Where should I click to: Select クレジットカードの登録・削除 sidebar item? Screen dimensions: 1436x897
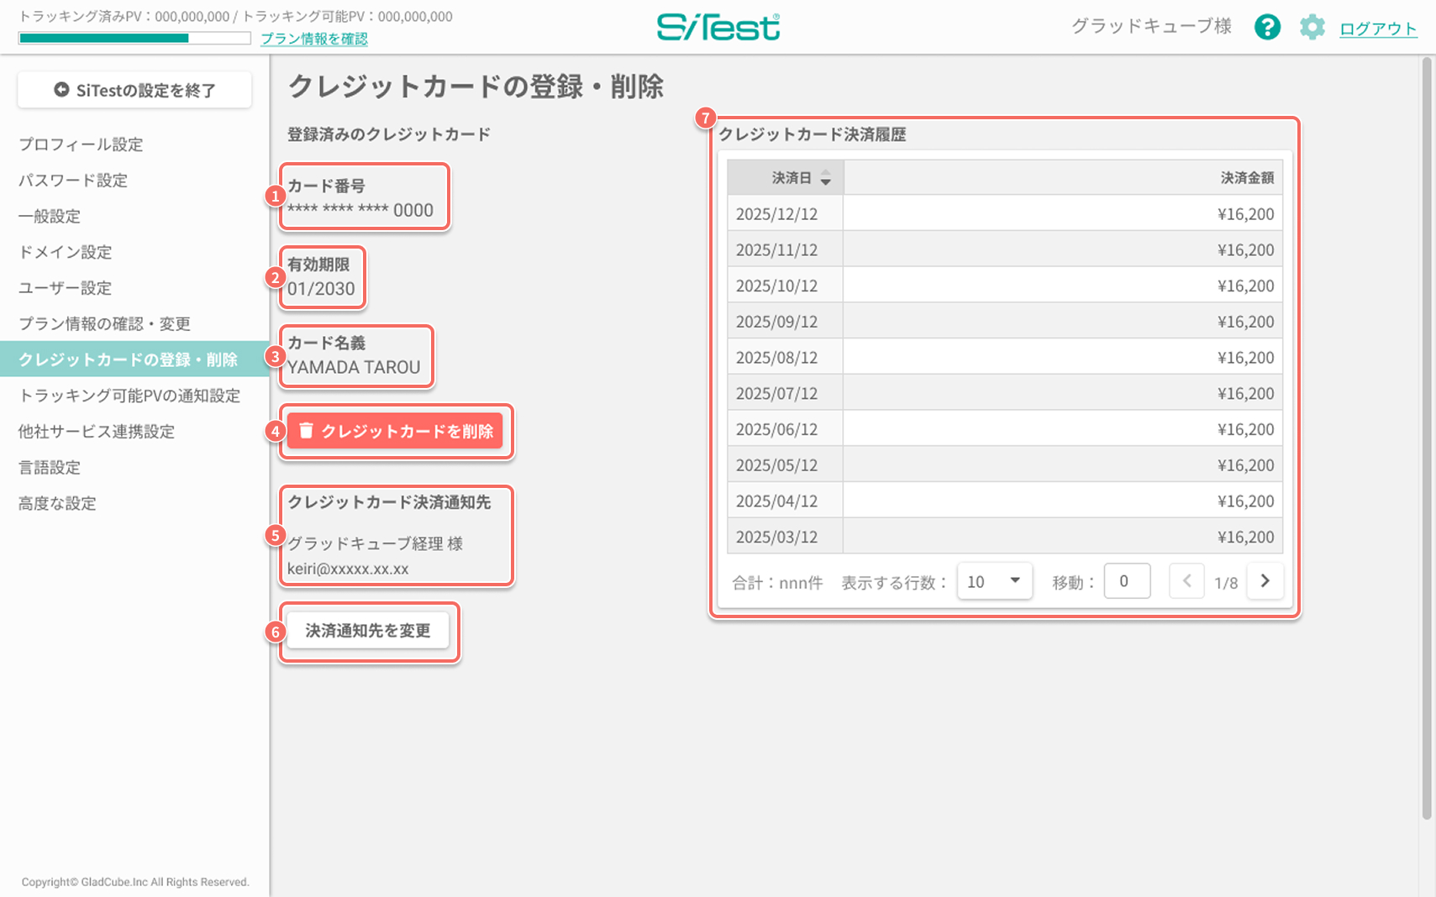[134, 359]
